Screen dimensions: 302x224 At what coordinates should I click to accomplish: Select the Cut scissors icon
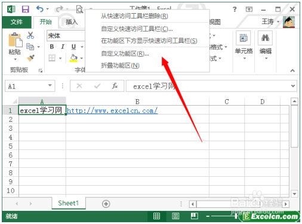click(30, 35)
